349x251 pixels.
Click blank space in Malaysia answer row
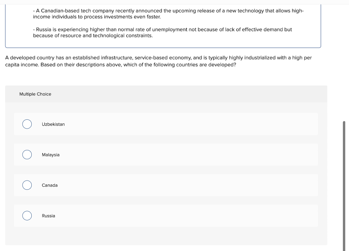(189, 155)
